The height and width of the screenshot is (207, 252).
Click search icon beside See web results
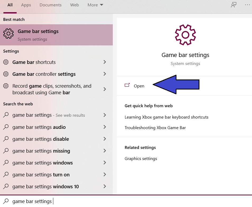tap(6, 115)
